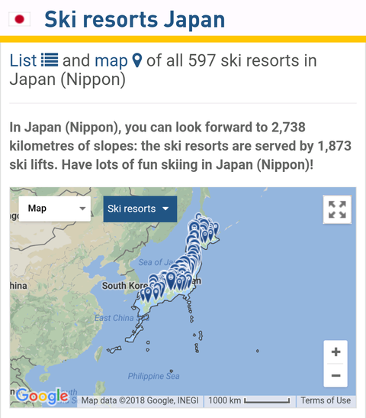Click the easternmost Hokkaido ski resort marker

(x=216, y=228)
